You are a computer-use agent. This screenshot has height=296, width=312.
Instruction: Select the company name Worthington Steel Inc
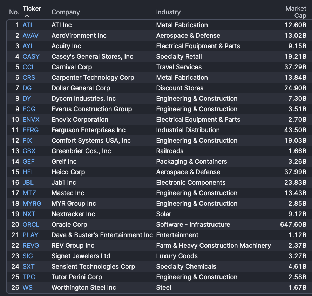pos(83,288)
